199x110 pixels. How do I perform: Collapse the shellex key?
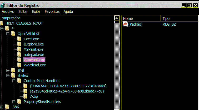pos(8,76)
